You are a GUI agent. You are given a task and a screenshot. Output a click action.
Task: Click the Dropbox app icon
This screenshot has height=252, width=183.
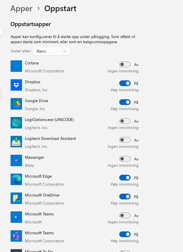click(16, 85)
